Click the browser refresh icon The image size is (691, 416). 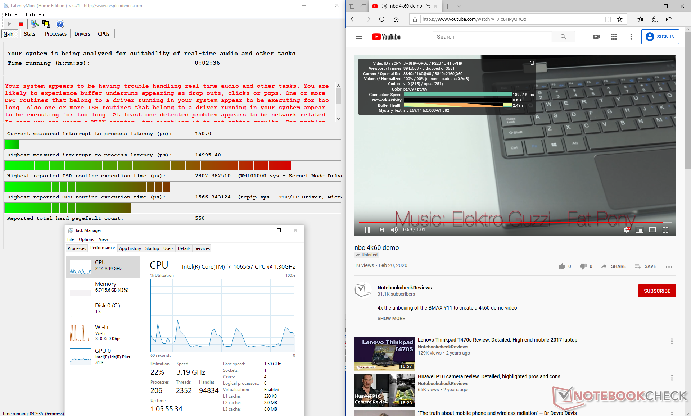tap(382, 19)
